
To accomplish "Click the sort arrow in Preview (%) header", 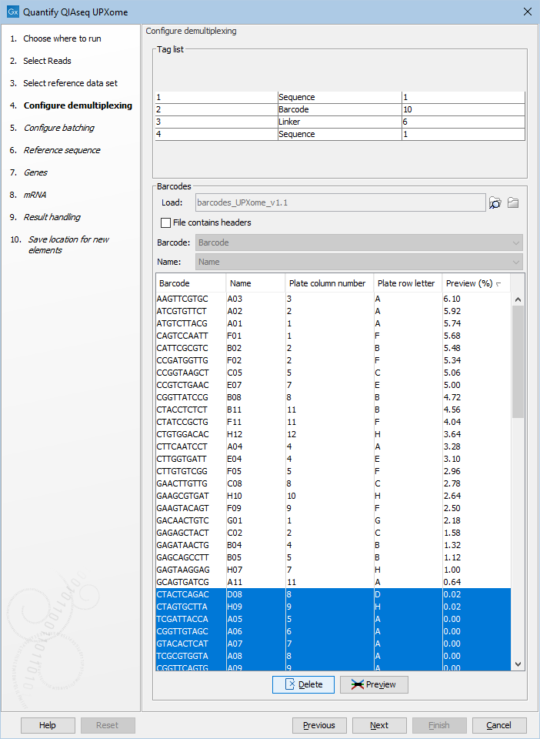I will coord(498,284).
